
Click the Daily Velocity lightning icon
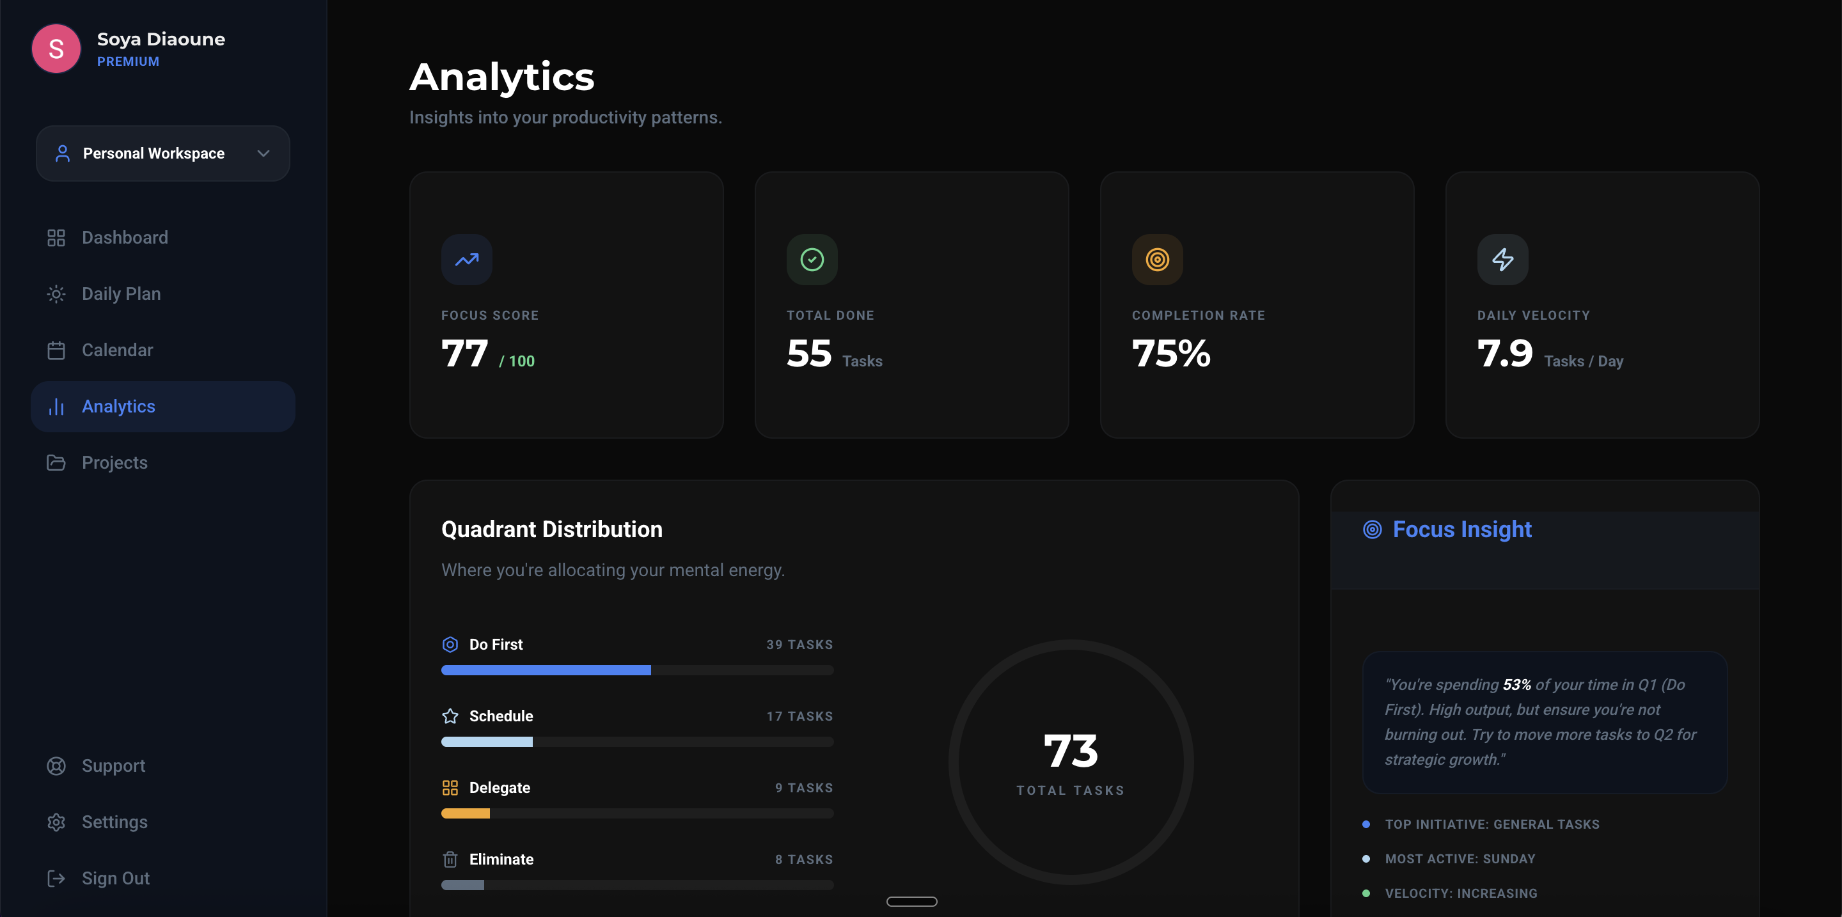pos(1502,260)
